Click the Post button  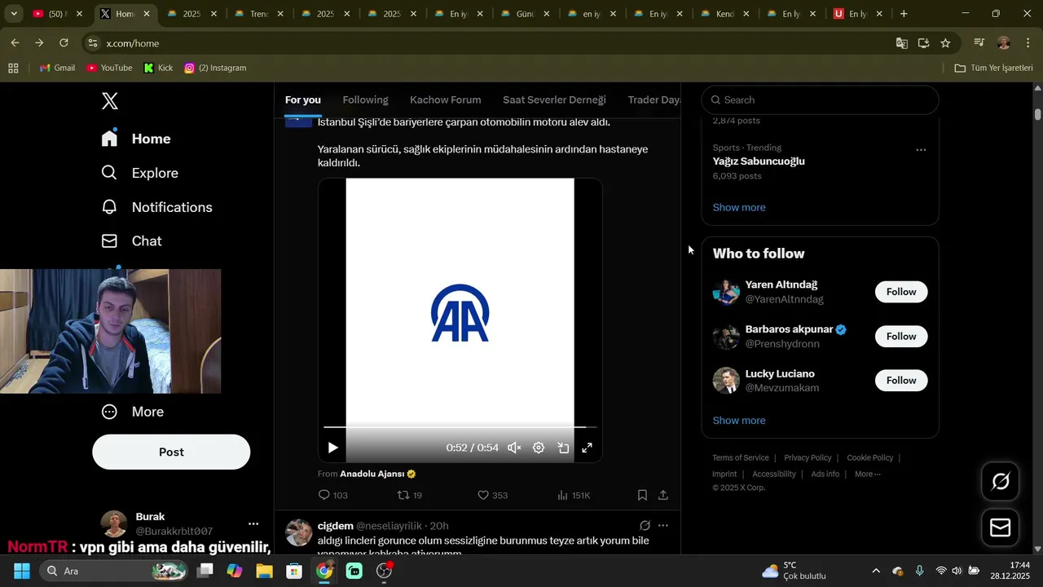pos(171,452)
